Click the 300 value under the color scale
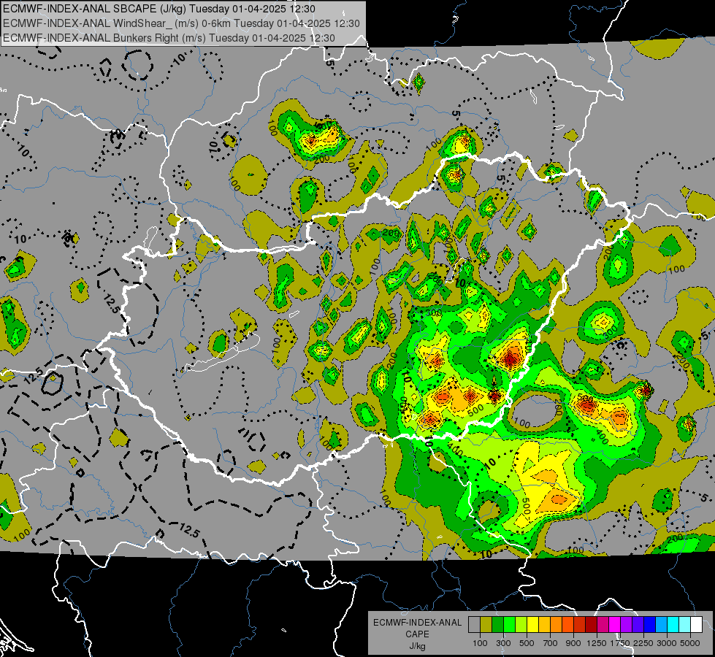715x657 pixels. [503, 643]
